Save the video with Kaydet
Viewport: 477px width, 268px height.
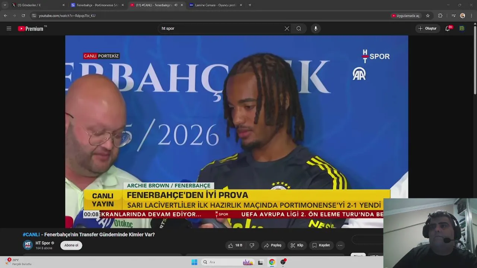[x=321, y=245]
